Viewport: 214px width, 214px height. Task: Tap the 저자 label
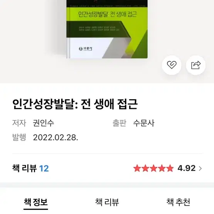coord(19,123)
